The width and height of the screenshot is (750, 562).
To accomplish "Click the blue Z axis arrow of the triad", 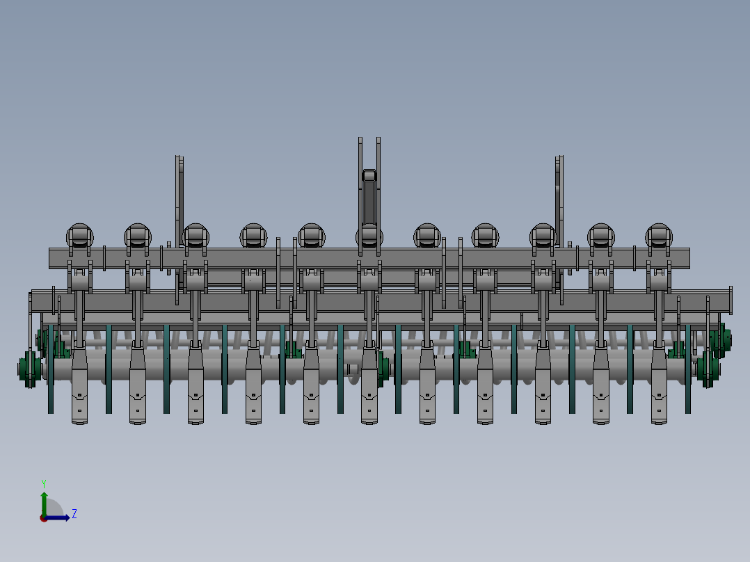I will [x=57, y=518].
